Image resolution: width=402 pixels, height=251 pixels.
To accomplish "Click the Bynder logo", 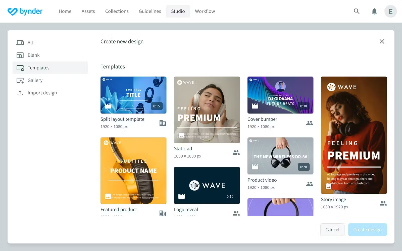I will [x=25, y=11].
